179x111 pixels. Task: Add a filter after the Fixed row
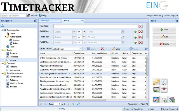point(136,32)
